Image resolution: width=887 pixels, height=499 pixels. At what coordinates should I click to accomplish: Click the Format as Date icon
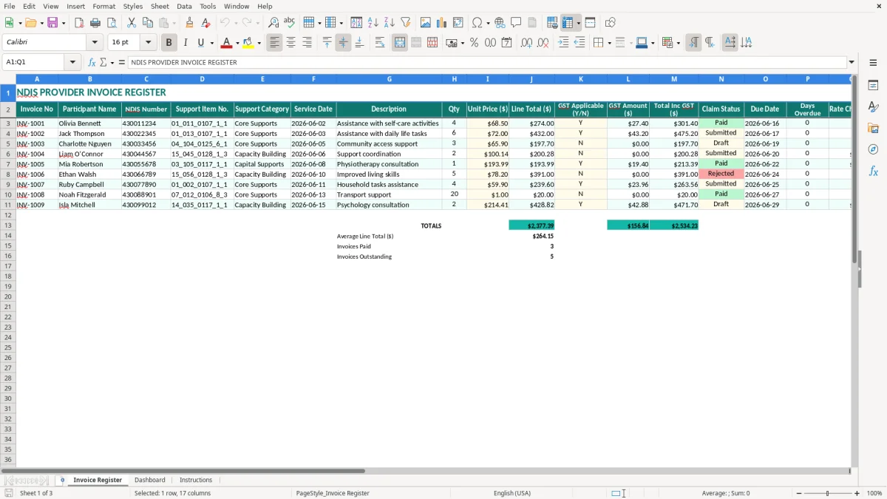tap(507, 43)
